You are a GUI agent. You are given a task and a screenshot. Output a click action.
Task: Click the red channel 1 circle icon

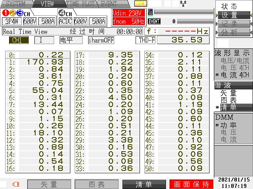(x=5, y=13)
